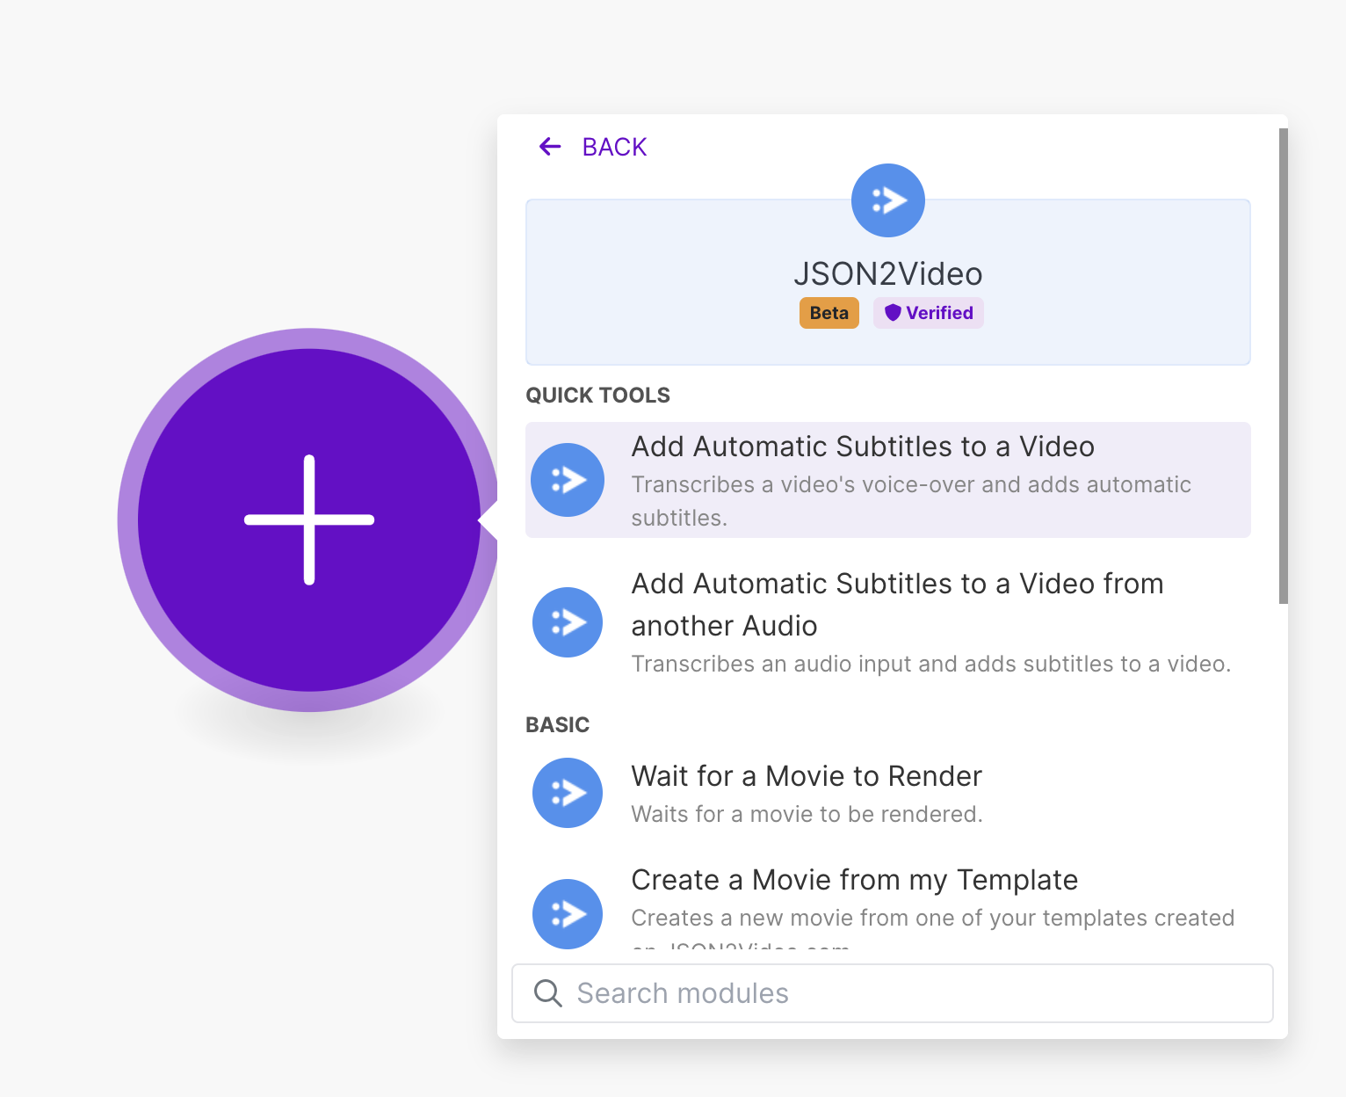This screenshot has height=1097, width=1346.
Task: Click icon beside Wait for a Movie to Render
Action: pos(568,793)
